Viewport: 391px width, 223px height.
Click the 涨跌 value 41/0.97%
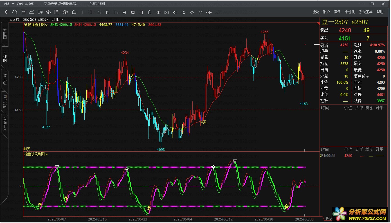[x=377, y=45]
